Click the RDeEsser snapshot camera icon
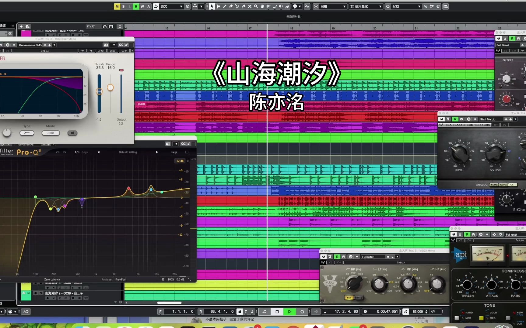 click(x=106, y=45)
